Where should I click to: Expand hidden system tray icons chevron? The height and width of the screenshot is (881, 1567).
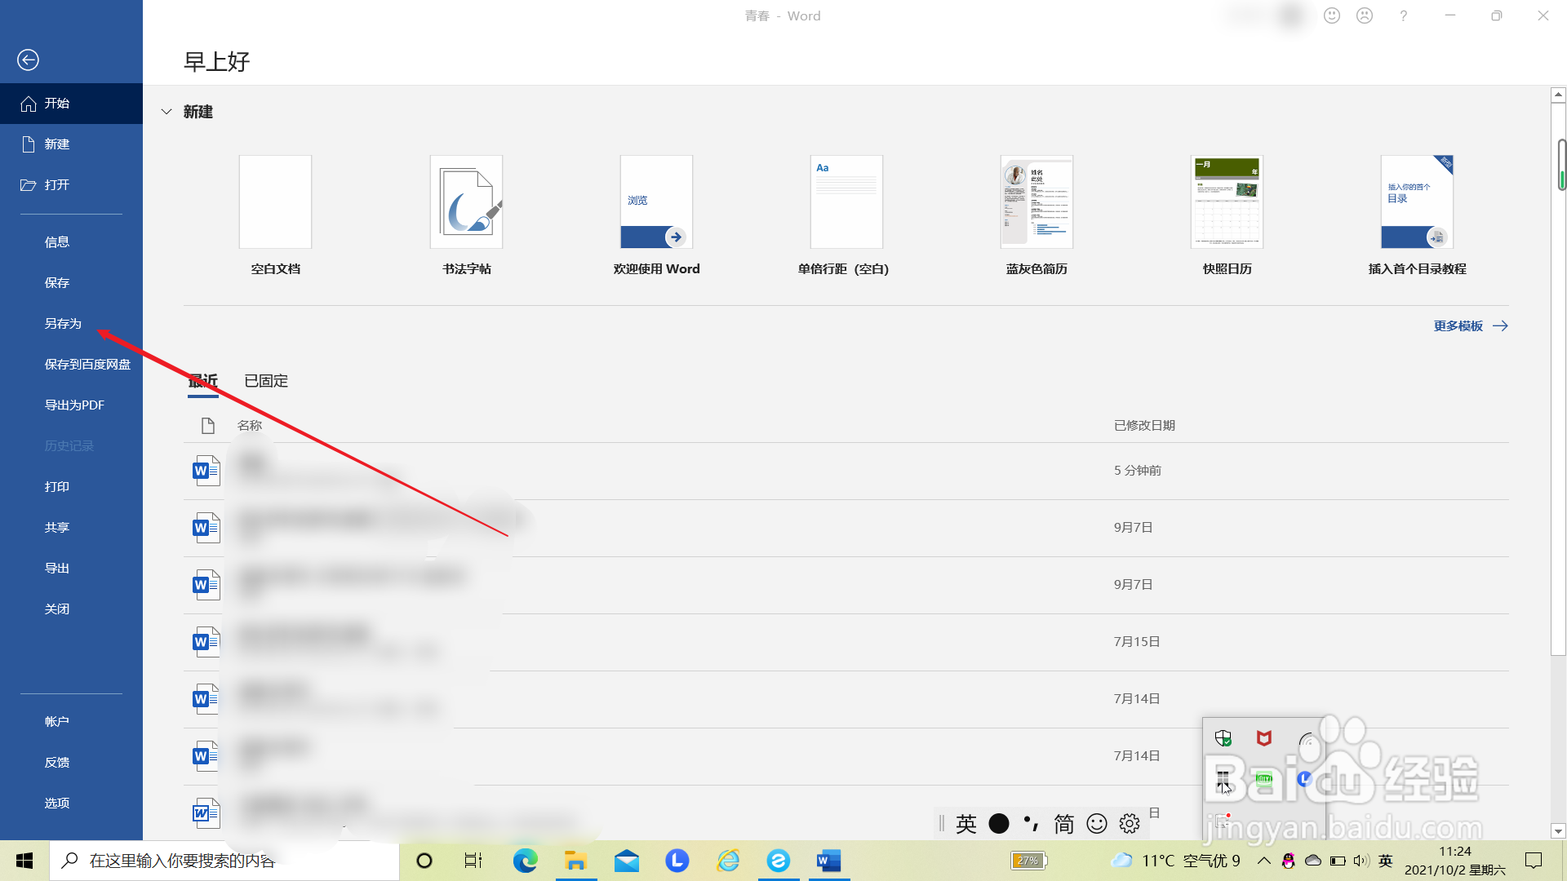coord(1264,861)
